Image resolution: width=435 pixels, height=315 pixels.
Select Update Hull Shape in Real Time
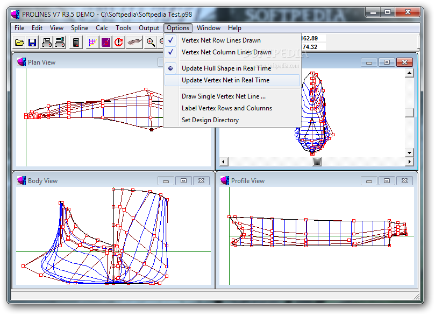pos(232,68)
